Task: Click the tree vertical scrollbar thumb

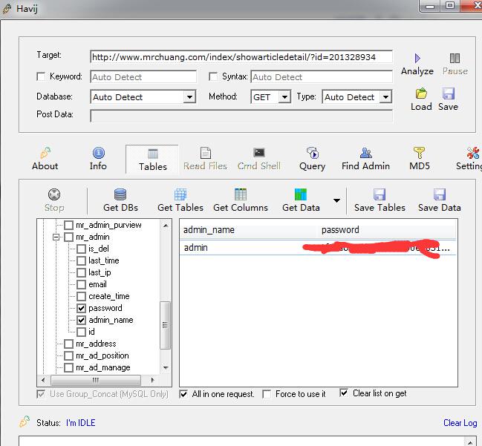Action: pos(166,325)
